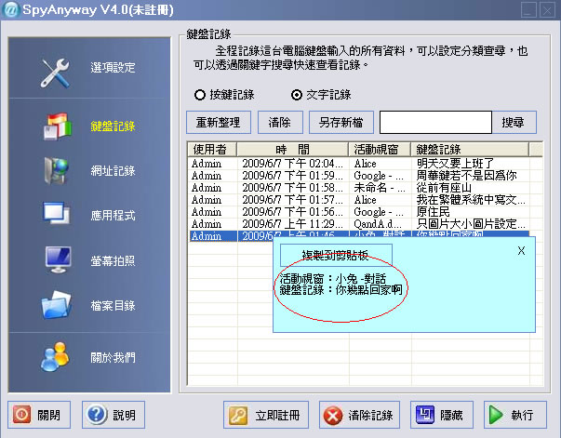The height and width of the screenshot is (438, 561).
Task: Sort by the 時間 column header
Action: point(292,149)
